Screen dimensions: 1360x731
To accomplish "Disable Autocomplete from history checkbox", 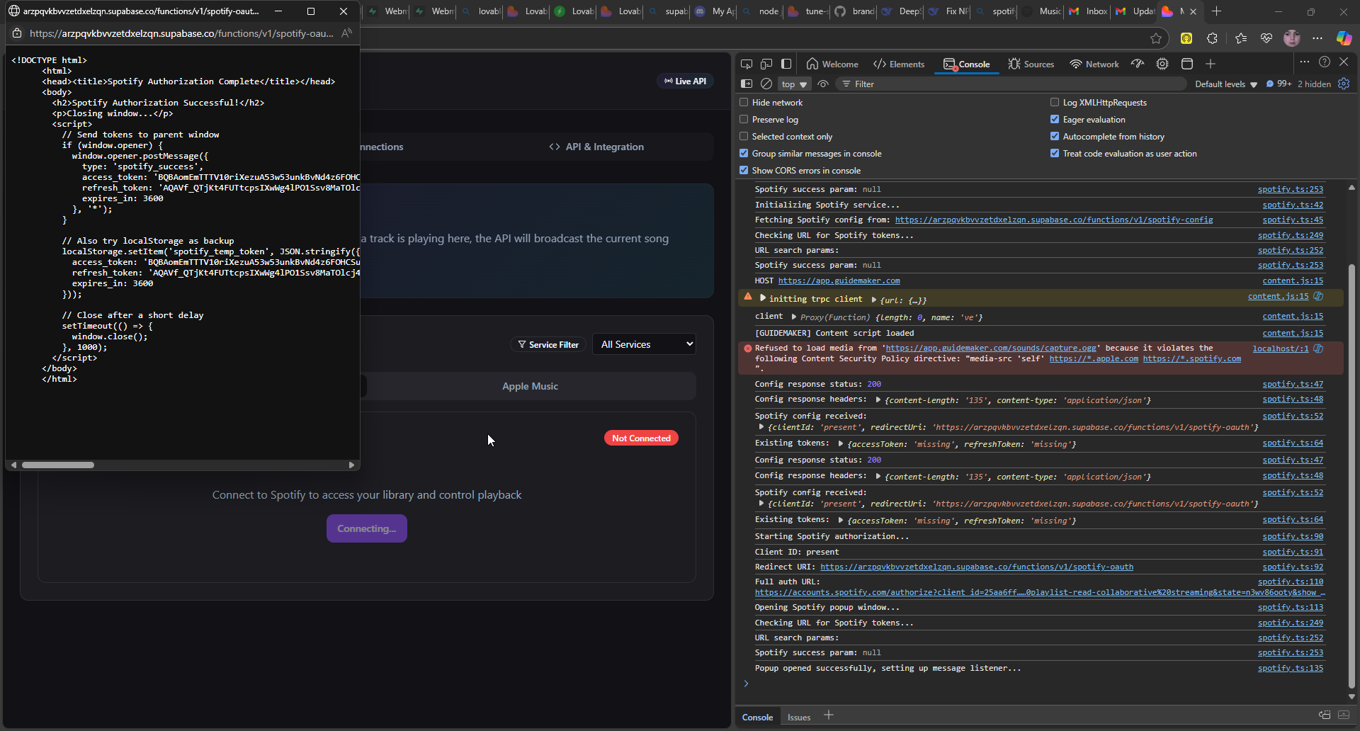I will 1055,136.
